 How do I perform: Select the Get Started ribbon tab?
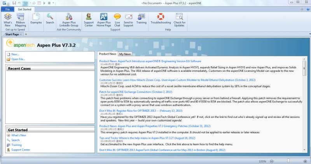pos(24,9)
